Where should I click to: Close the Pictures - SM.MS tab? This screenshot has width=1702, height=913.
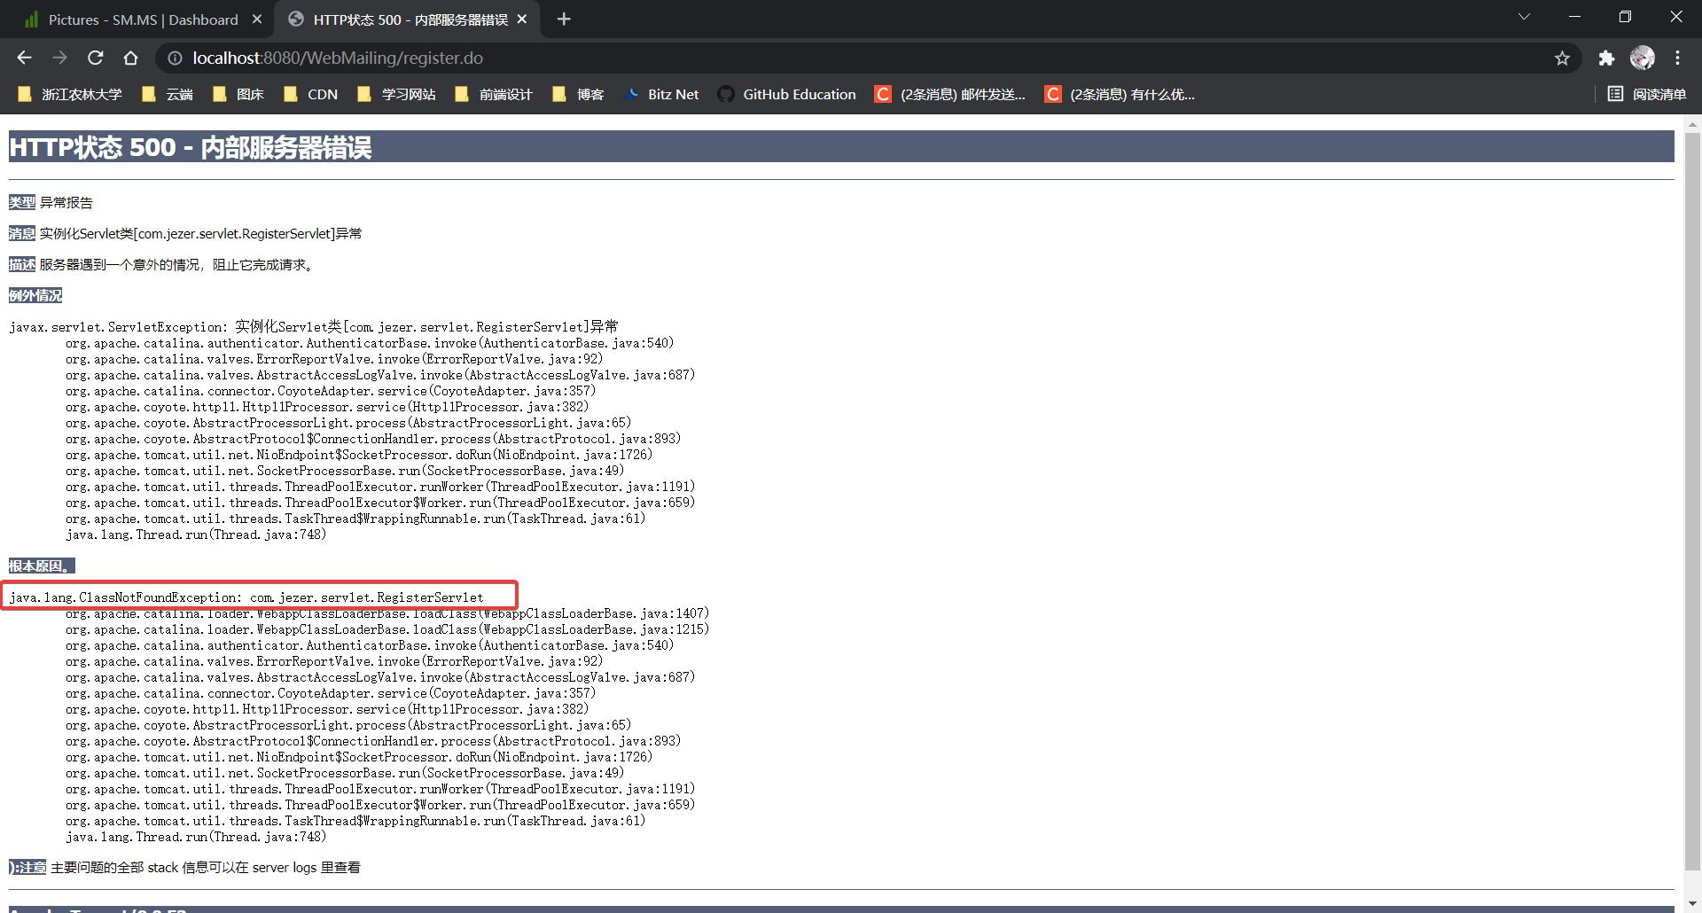coord(257,20)
